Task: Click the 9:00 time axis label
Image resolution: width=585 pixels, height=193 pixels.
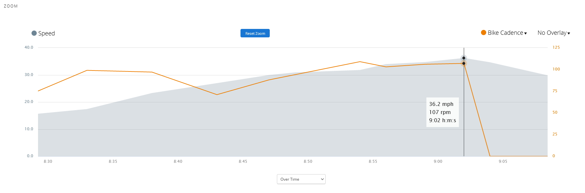Action: 438,161
